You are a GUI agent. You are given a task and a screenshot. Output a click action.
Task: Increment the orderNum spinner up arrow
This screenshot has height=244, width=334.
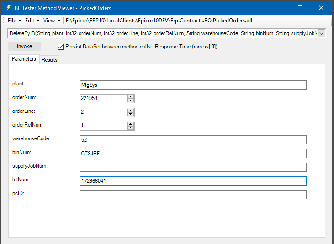[131, 96]
